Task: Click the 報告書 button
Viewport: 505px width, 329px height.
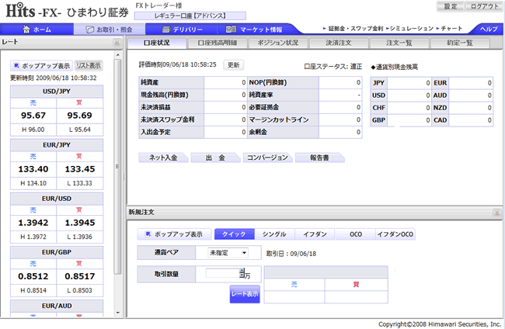Action: point(319,158)
